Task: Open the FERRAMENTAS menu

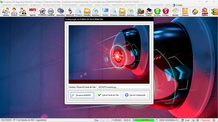Action: point(157,5)
